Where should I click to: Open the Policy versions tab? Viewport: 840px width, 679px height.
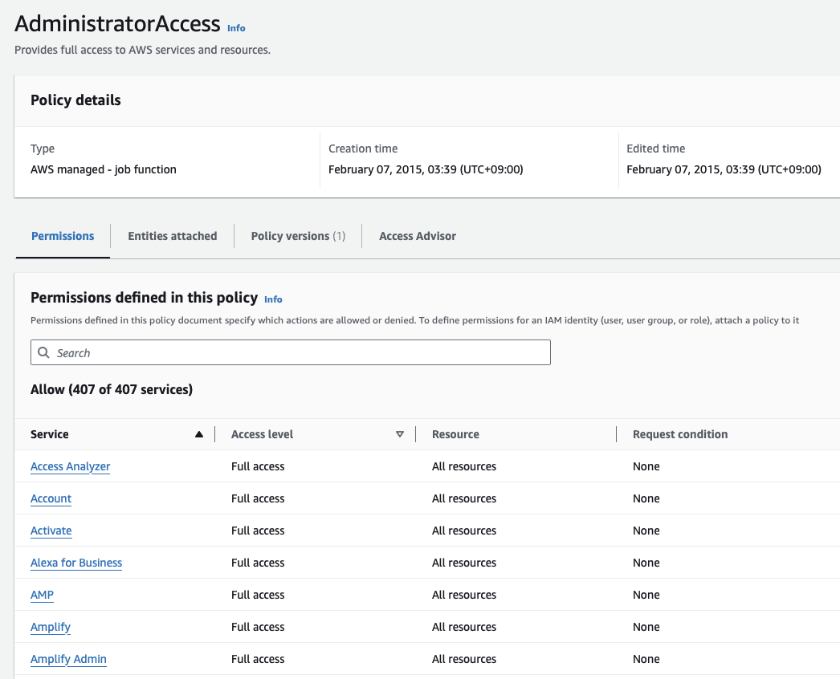[298, 236]
